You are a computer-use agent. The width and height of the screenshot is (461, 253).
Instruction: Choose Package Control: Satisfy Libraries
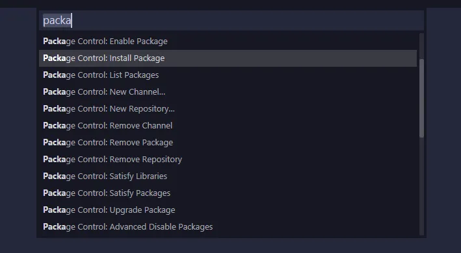(x=228, y=176)
